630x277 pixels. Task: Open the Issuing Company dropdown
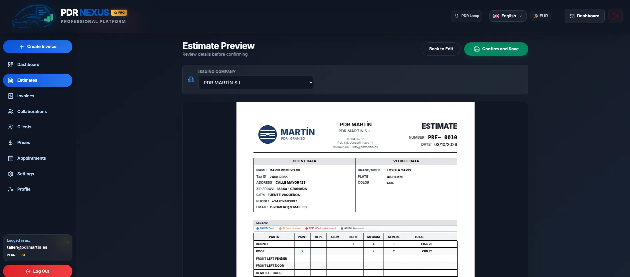[x=256, y=83]
